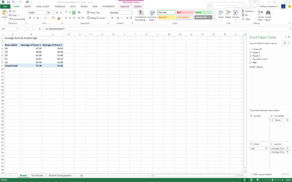Click the Name Box showing B7
The image size is (292, 182).
click(9, 29)
